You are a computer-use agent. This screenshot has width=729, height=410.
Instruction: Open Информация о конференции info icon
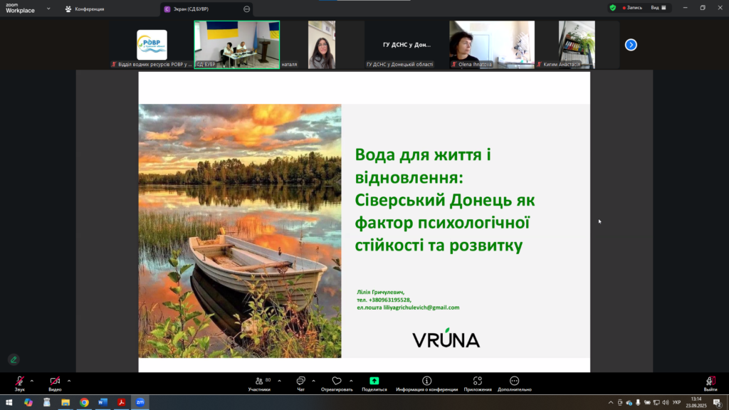(427, 382)
